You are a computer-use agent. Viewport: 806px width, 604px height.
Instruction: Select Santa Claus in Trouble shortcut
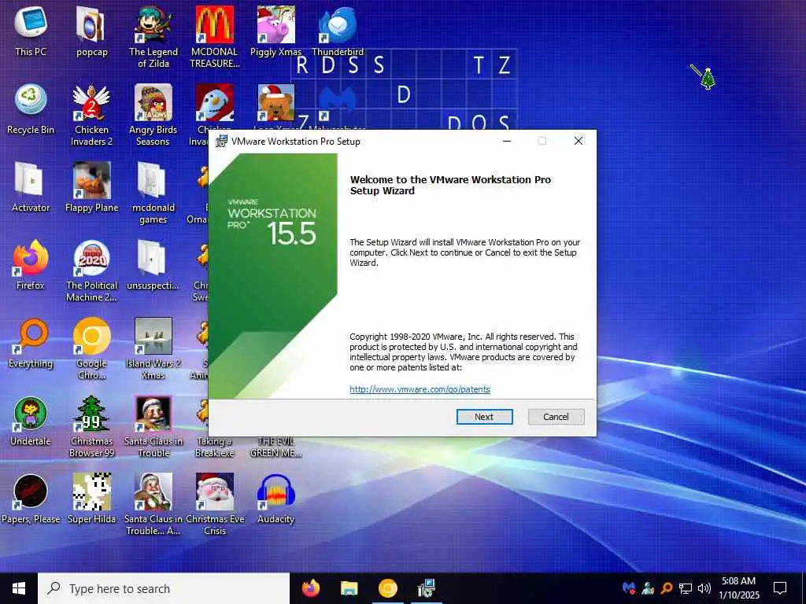[x=153, y=427]
